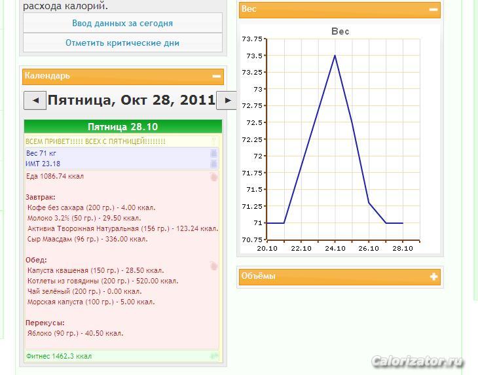Open 'Яблоко (90 гр.)' snack entry
This screenshot has height=375, width=478.
click(x=75, y=334)
